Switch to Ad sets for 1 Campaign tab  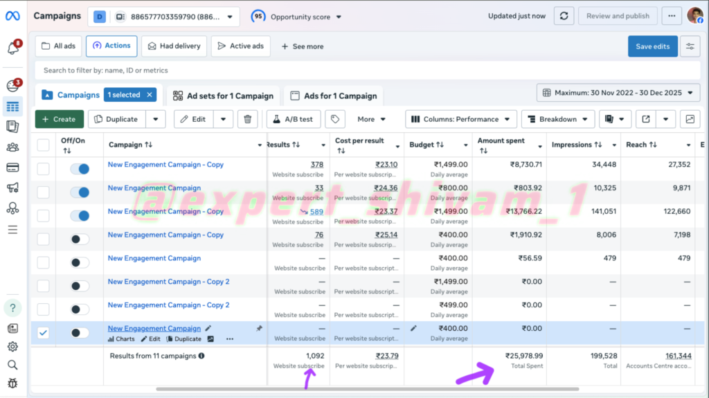pyautogui.click(x=223, y=96)
